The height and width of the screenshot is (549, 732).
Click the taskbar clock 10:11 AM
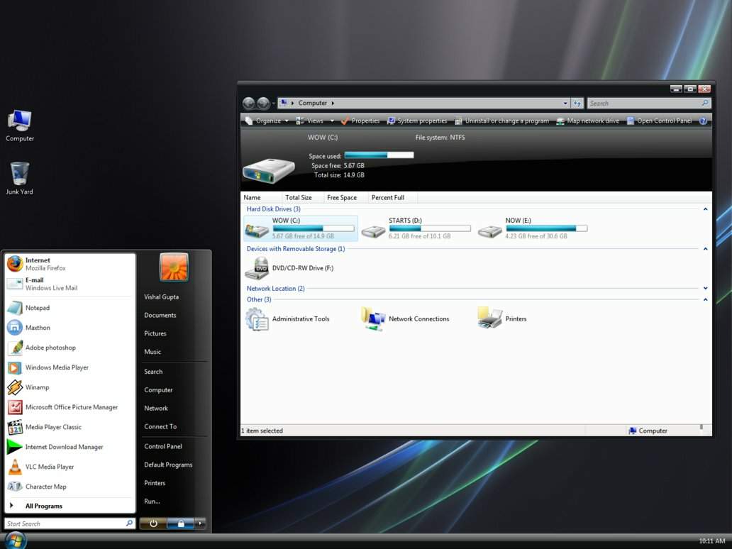(x=712, y=541)
